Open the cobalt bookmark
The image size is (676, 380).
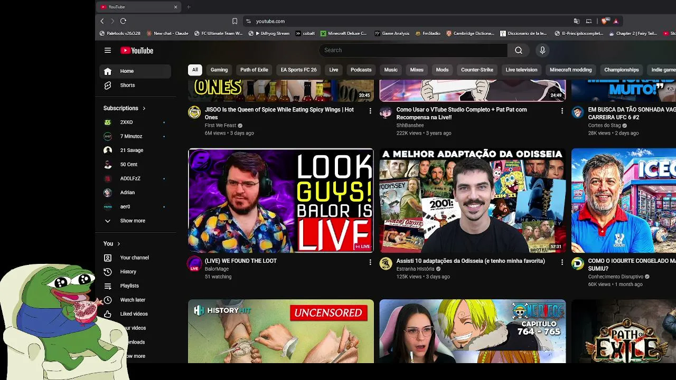pyautogui.click(x=306, y=33)
